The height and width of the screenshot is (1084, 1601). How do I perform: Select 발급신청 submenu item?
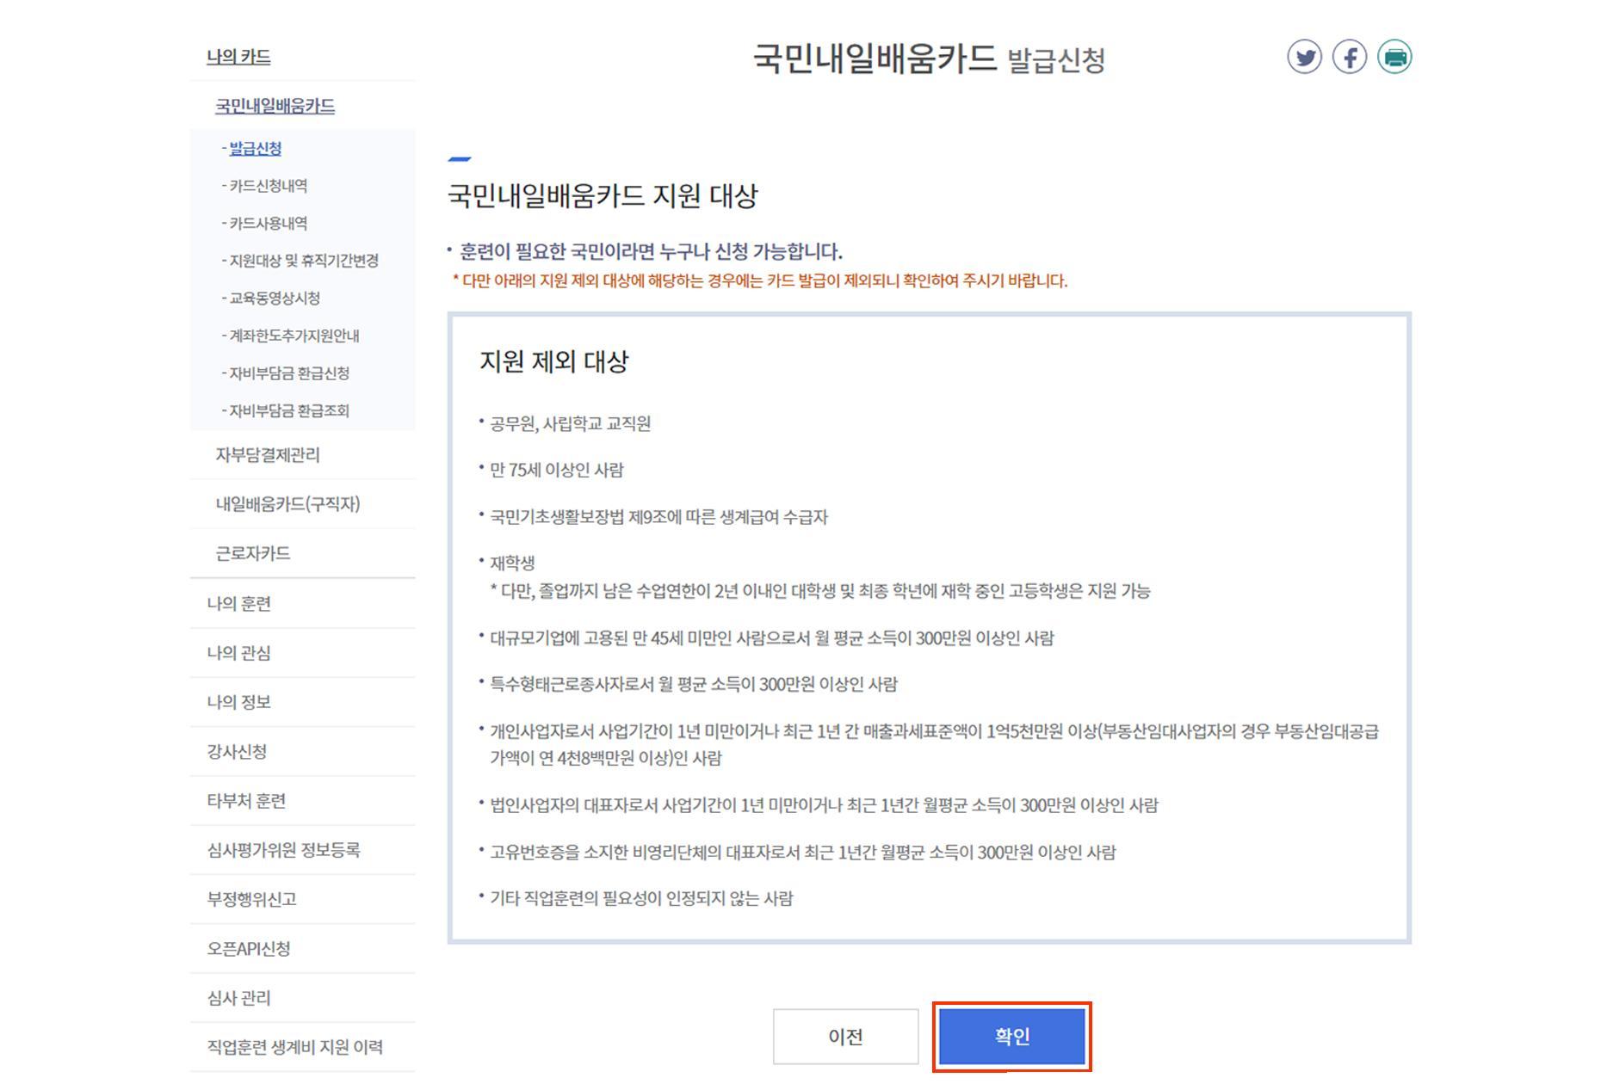pos(255,148)
